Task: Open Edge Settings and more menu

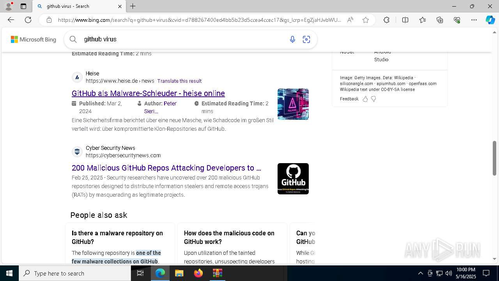Action: [x=474, y=20]
